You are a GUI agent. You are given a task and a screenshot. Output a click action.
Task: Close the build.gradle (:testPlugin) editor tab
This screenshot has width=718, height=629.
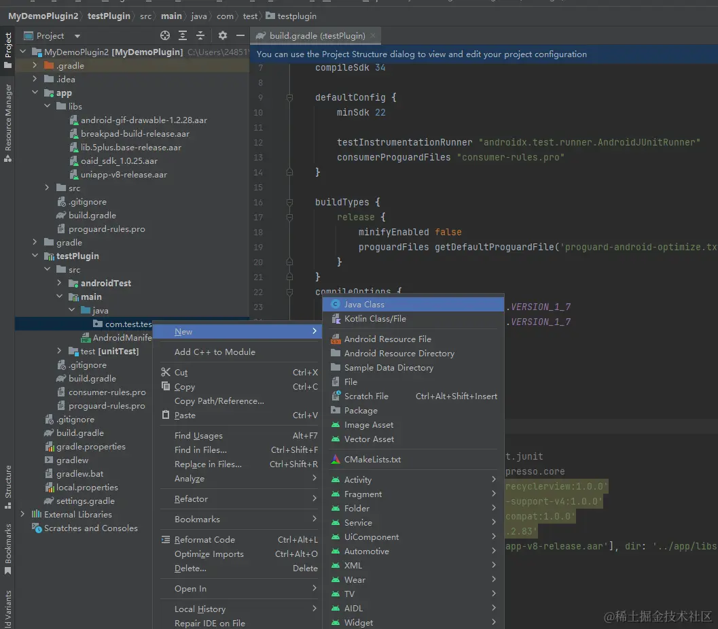(374, 35)
